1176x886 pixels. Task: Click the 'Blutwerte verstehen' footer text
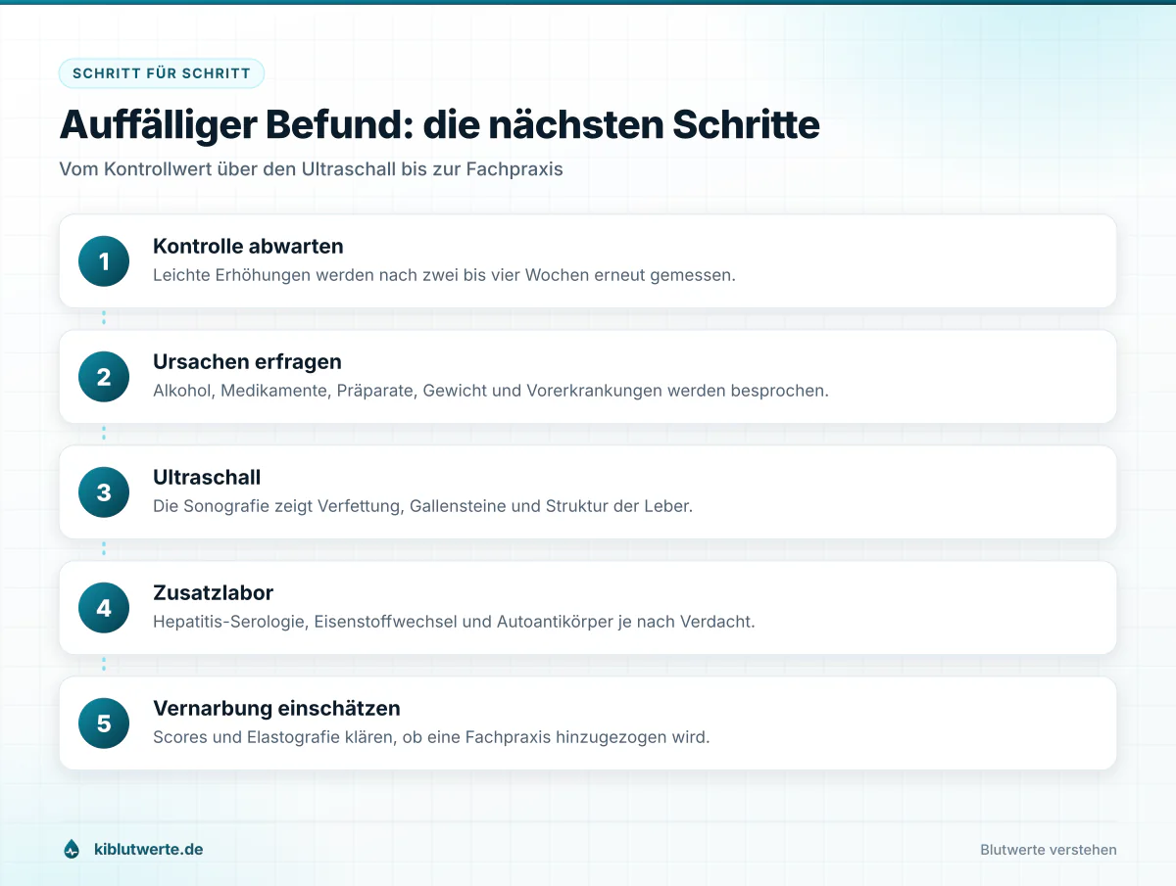pos(1049,850)
